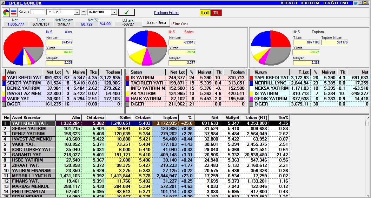Select INFO YATIRIM M in the Satan table

(x=187, y=88)
